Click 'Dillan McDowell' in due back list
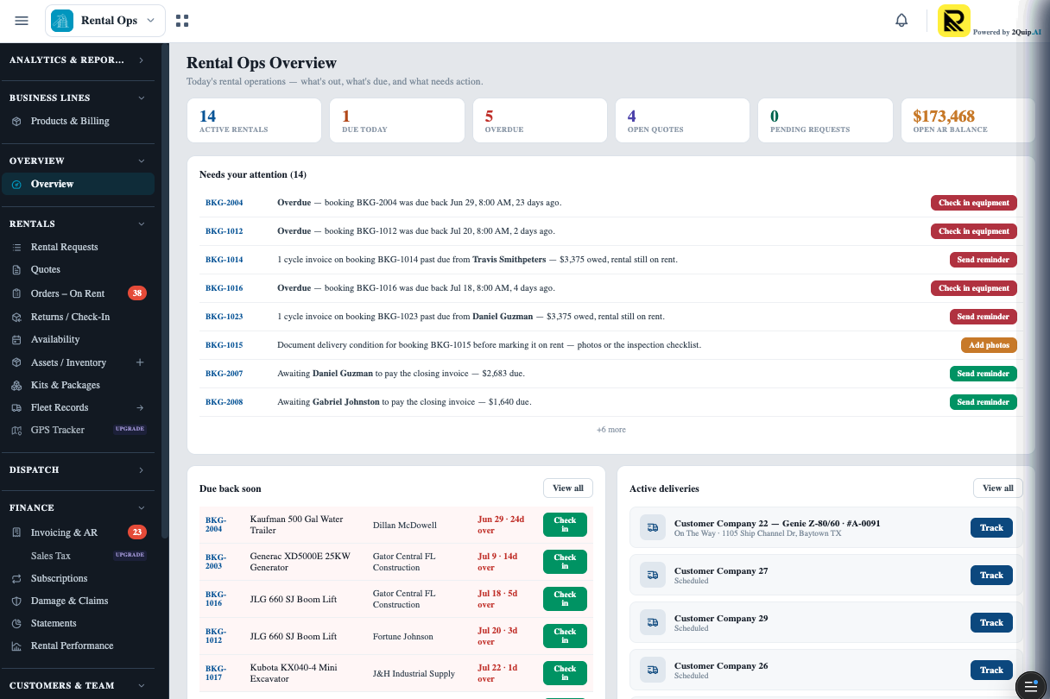1050x699 pixels. 405,526
